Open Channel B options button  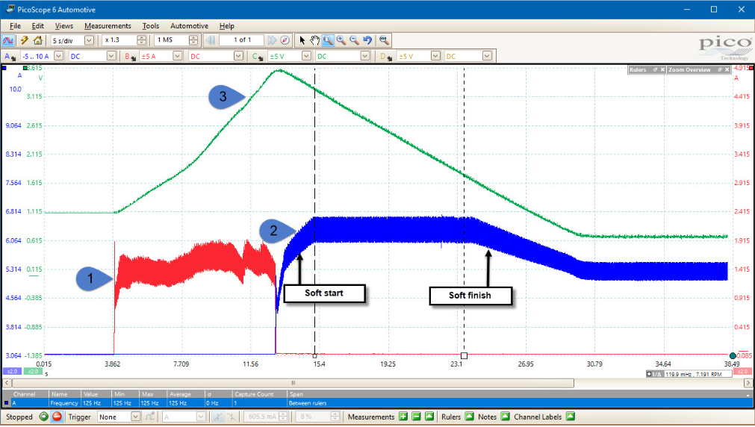(129, 56)
